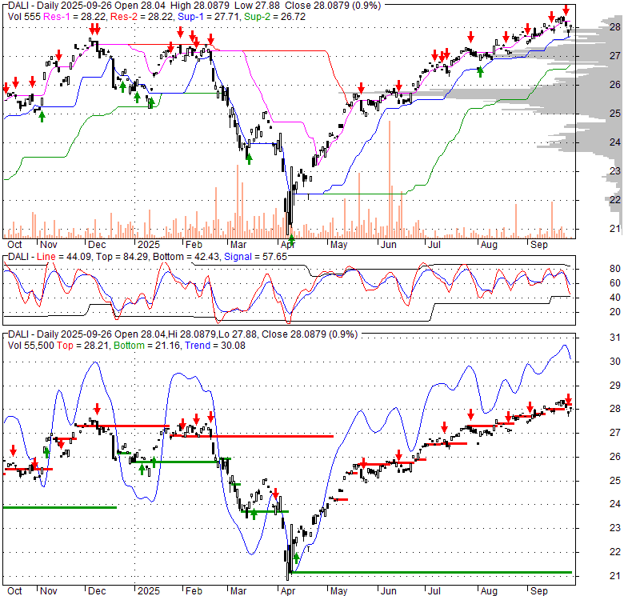Click the long green 21.16 support line in bottom chart
This screenshot has height=596, width=624.
431,572
